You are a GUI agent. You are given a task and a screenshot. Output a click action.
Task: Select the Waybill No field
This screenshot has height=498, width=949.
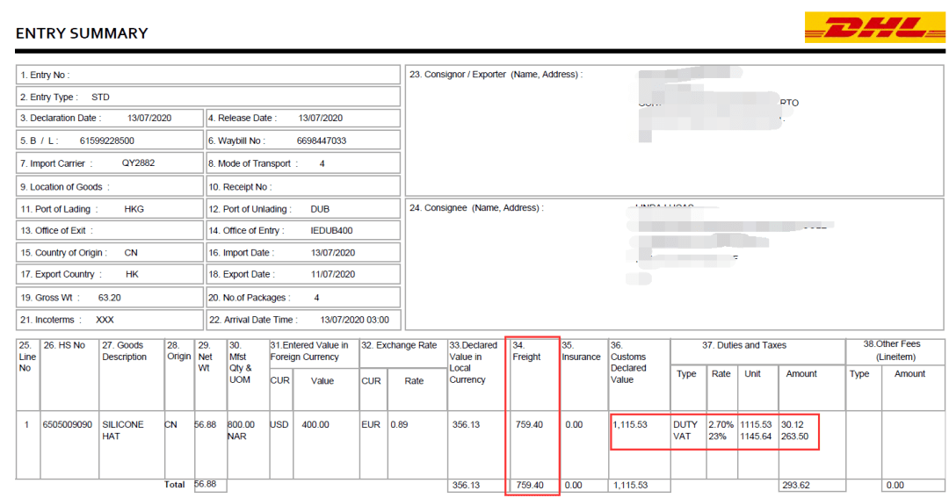pyautogui.click(x=302, y=141)
